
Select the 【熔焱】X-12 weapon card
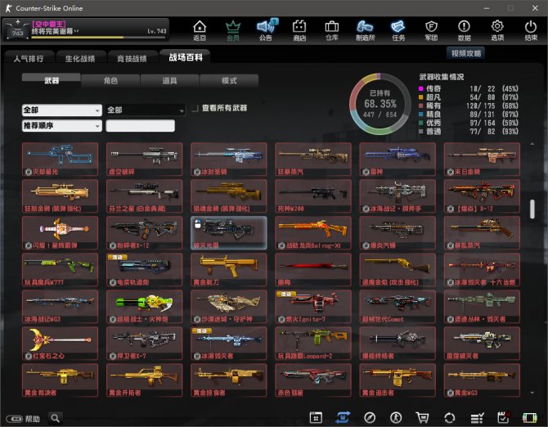point(482,196)
